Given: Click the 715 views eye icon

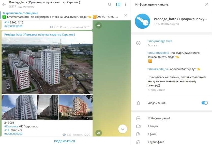Looking at the screenshot, I should (x=51, y=27).
